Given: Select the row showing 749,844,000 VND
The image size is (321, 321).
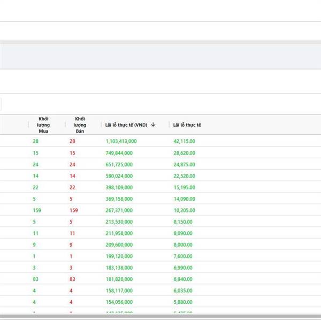Looking at the screenshot, I should coord(119,153).
